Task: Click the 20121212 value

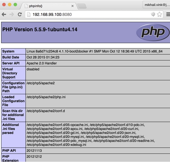Action: [x=34, y=157]
